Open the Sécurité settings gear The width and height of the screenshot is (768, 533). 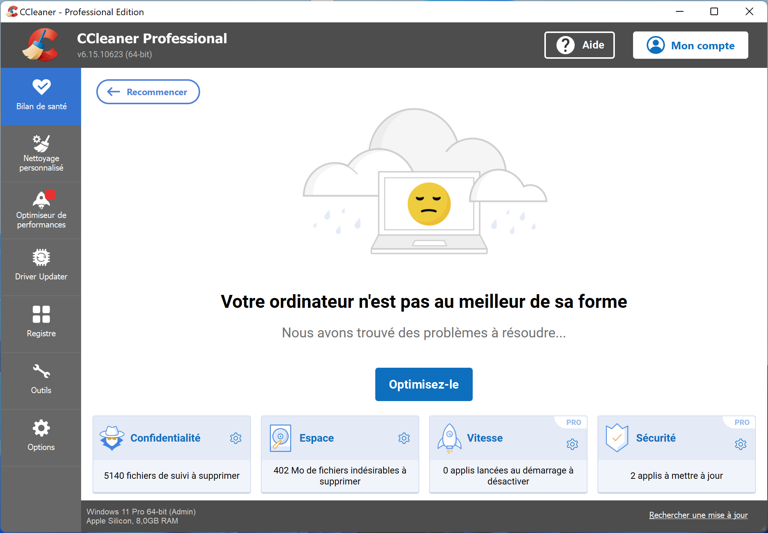[x=741, y=444]
